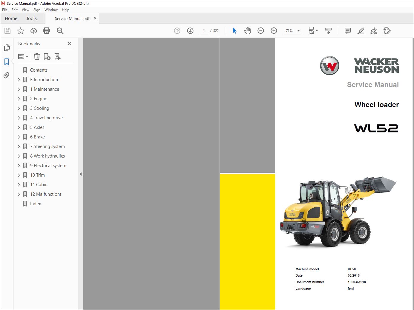Viewport: 414px width, 310px height.
Task: Select the Service Manual.pdf document tab
Action: 72,18
